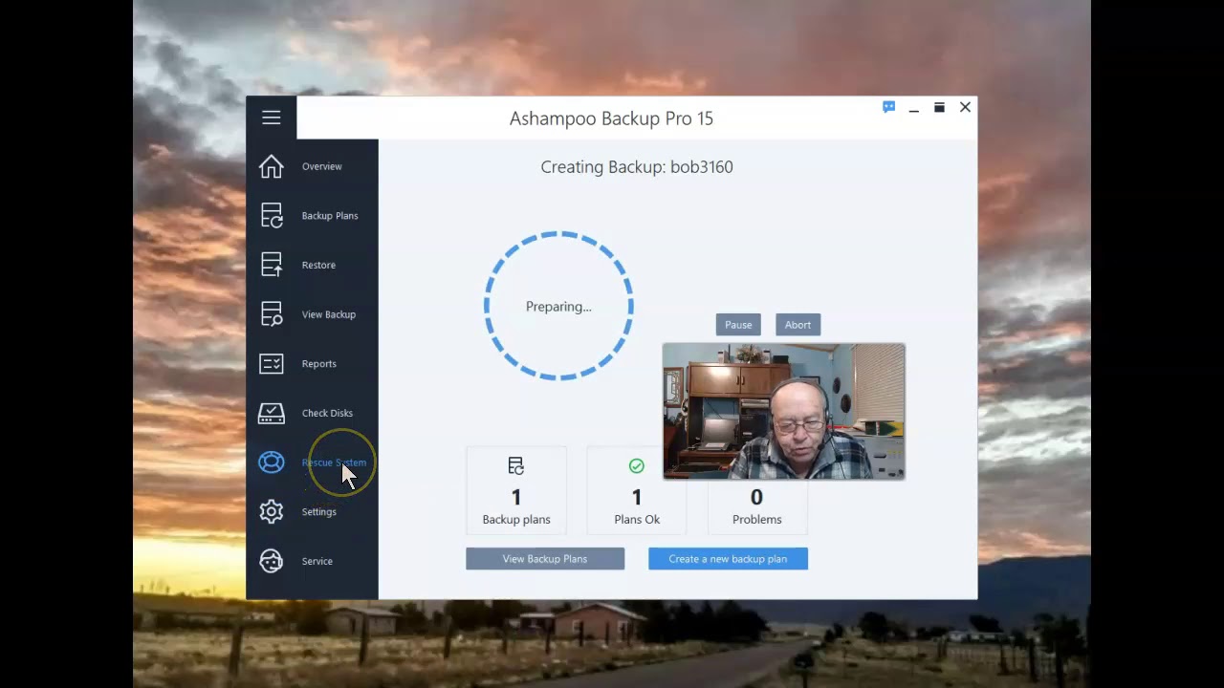Image resolution: width=1224 pixels, height=688 pixels.
Task: Click the Restore sidebar icon
Action: [x=272, y=265]
